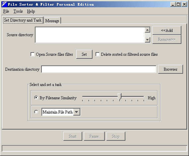
Task: Close the File Sorter window
Action: (184, 4)
